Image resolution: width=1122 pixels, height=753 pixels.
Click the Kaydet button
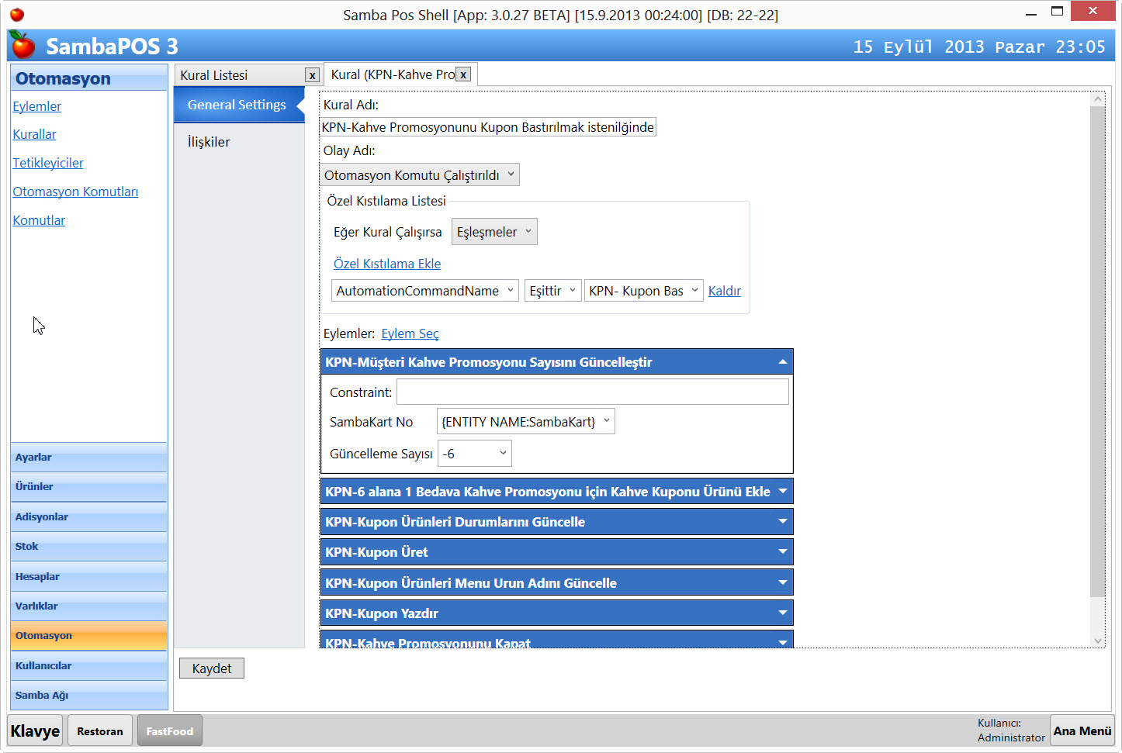[x=212, y=668]
